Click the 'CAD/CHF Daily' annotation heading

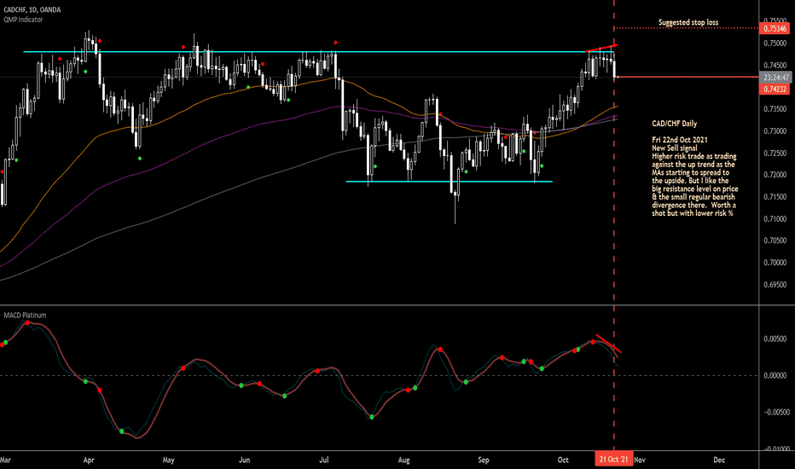675,123
